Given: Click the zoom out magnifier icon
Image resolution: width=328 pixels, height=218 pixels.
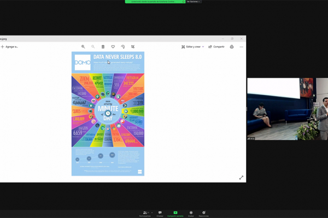Looking at the screenshot, I should pyautogui.click(x=93, y=47).
